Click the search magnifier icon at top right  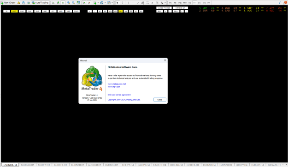tap(280, 3)
